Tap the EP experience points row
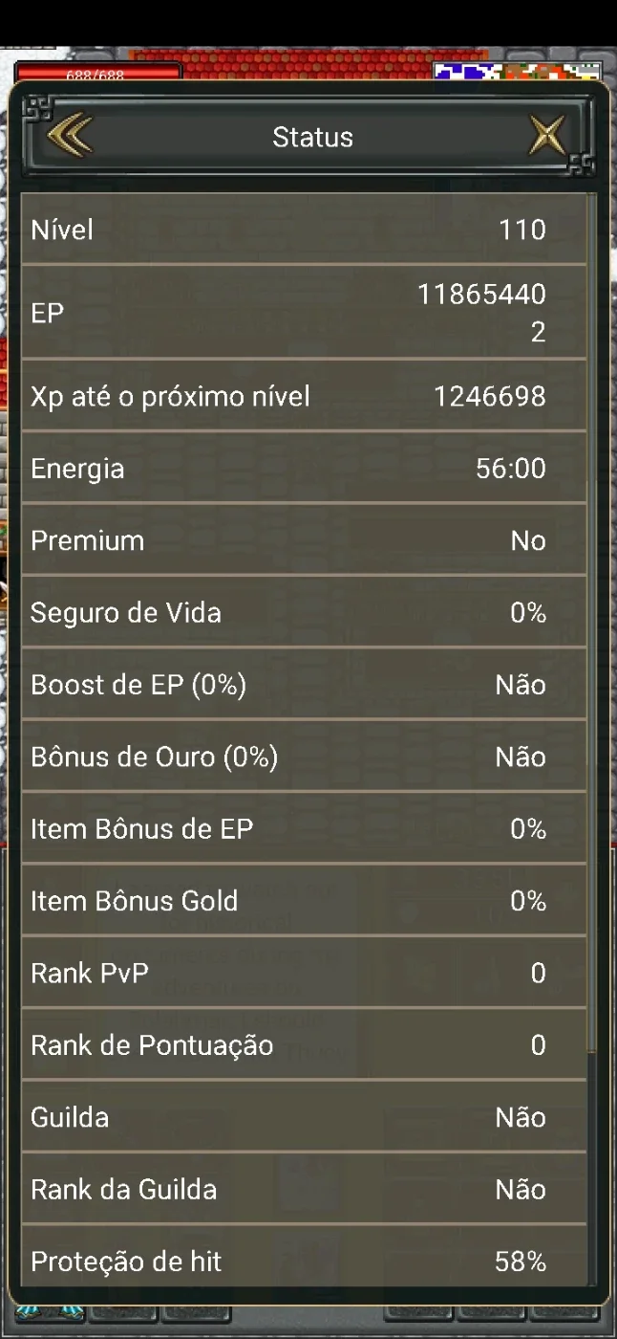Viewport: 617px width, 1339px height. [x=304, y=313]
